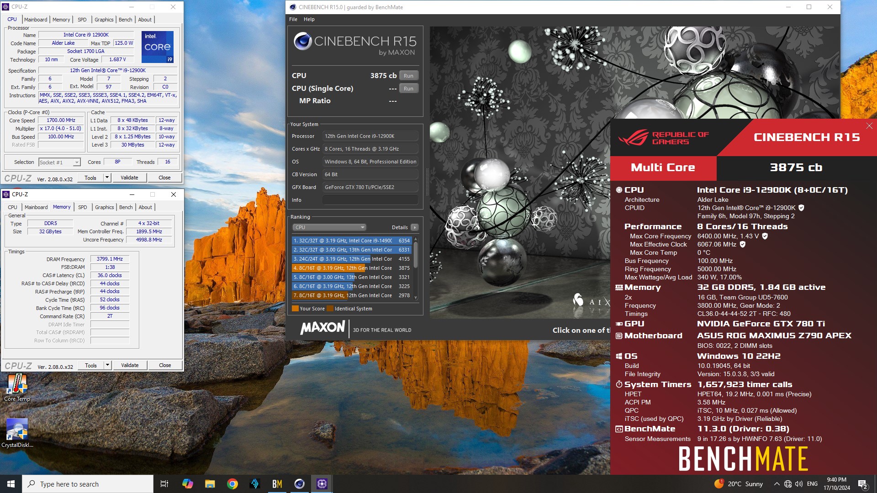Open Details arrow in Cinebench ranking
Screen dimensions: 877x493
pyautogui.click(x=414, y=227)
